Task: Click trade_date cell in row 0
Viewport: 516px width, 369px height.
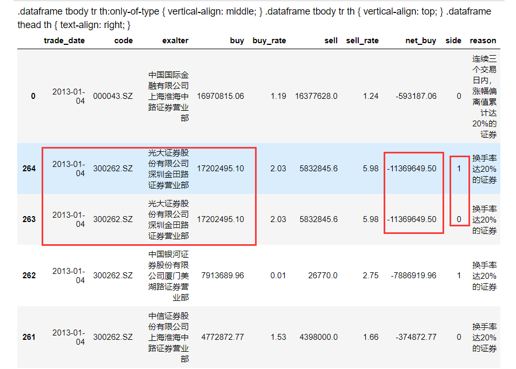Action: (x=69, y=96)
